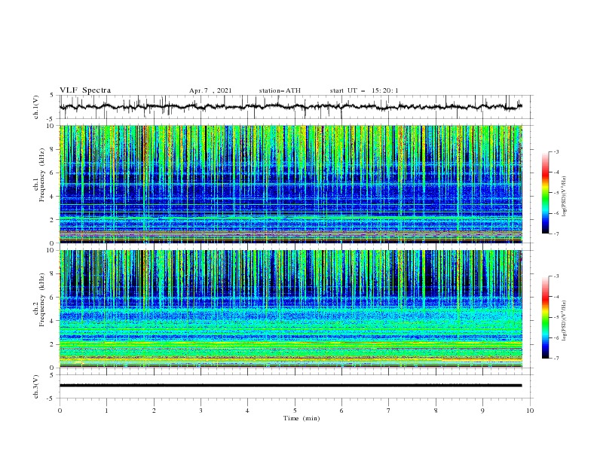
Task: Click time axis tick label "4"
Action: [x=247, y=411]
